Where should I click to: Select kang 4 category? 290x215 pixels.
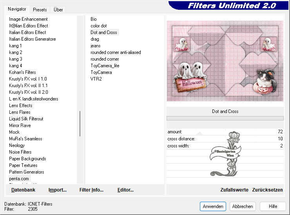(16, 66)
